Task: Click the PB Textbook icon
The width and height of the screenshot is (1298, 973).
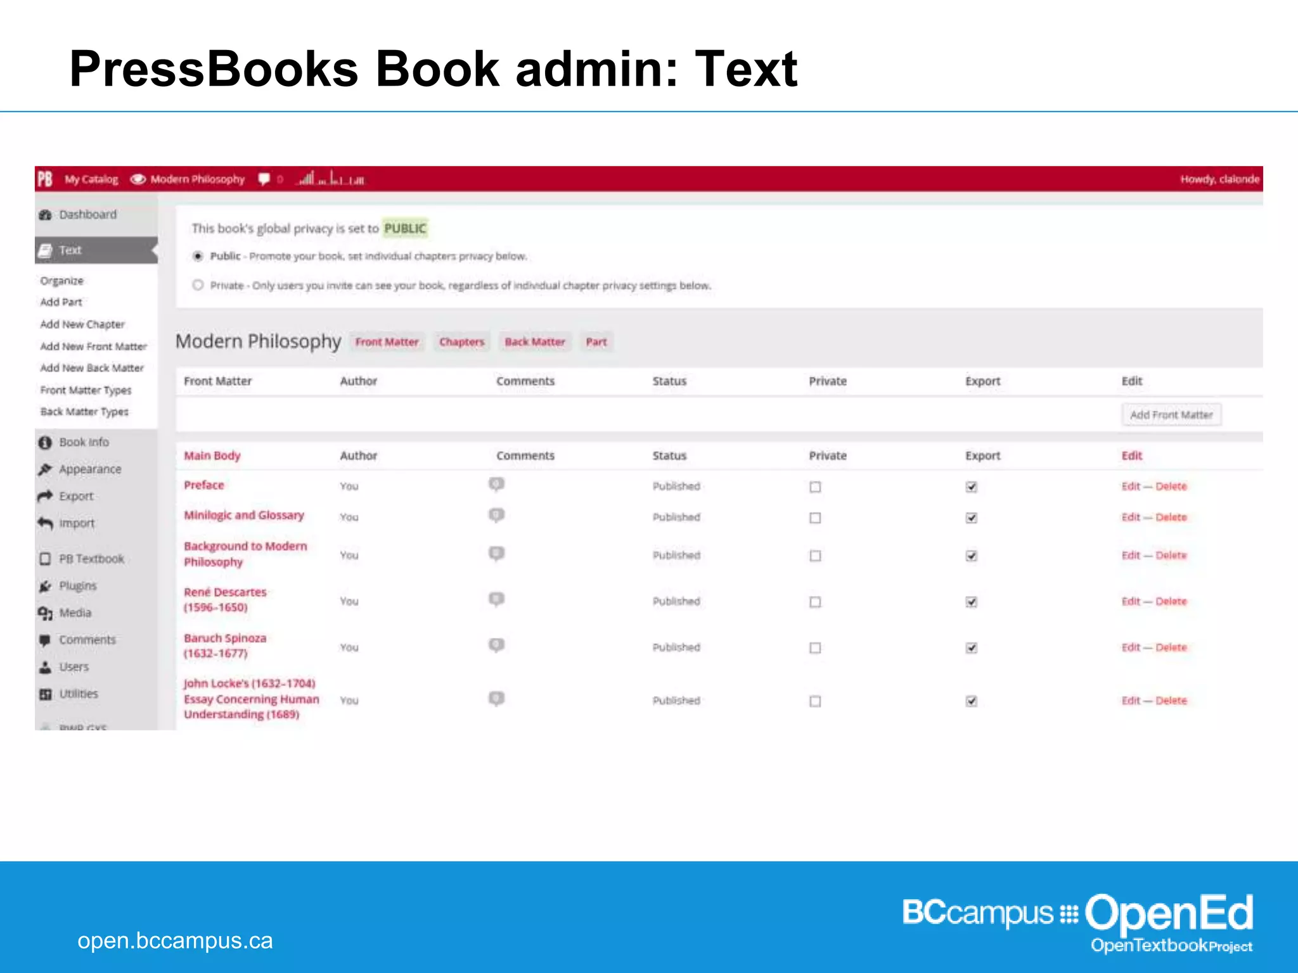Action: tap(45, 559)
